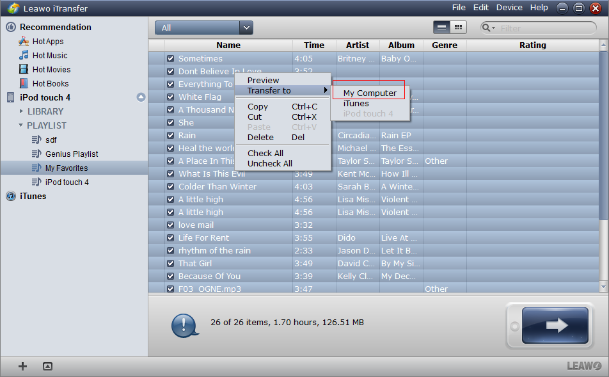
Task: Click the vertical scrollbar up arrow
Action: tap(603, 45)
